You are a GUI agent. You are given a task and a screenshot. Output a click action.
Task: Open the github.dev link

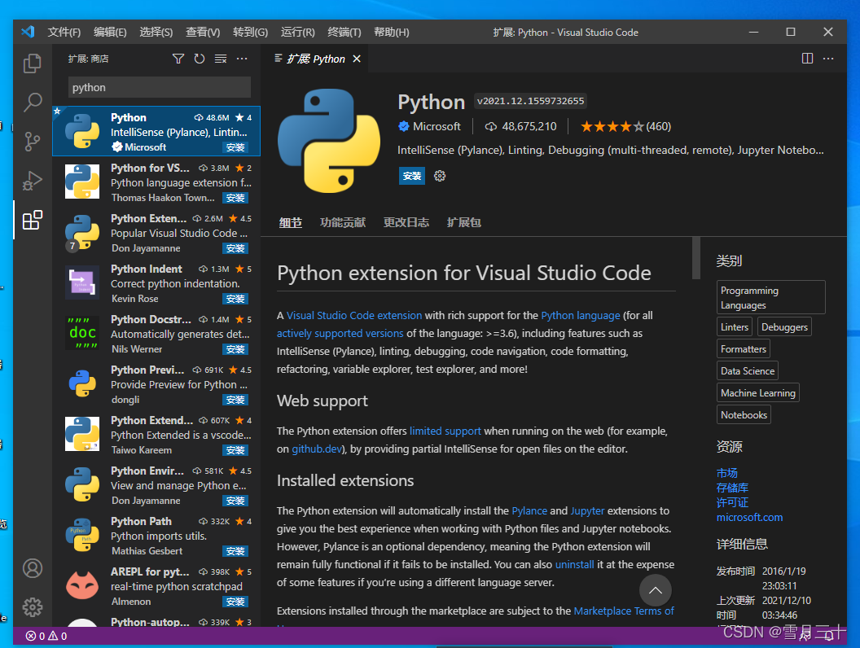[317, 449]
